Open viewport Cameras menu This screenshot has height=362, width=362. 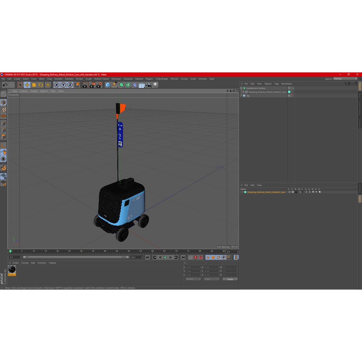point(24,91)
